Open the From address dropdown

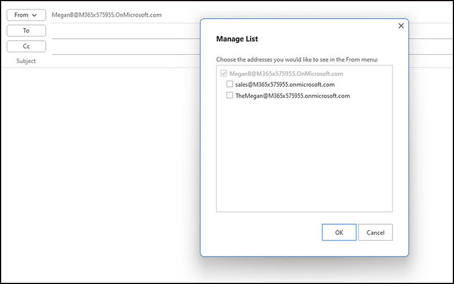(x=26, y=15)
